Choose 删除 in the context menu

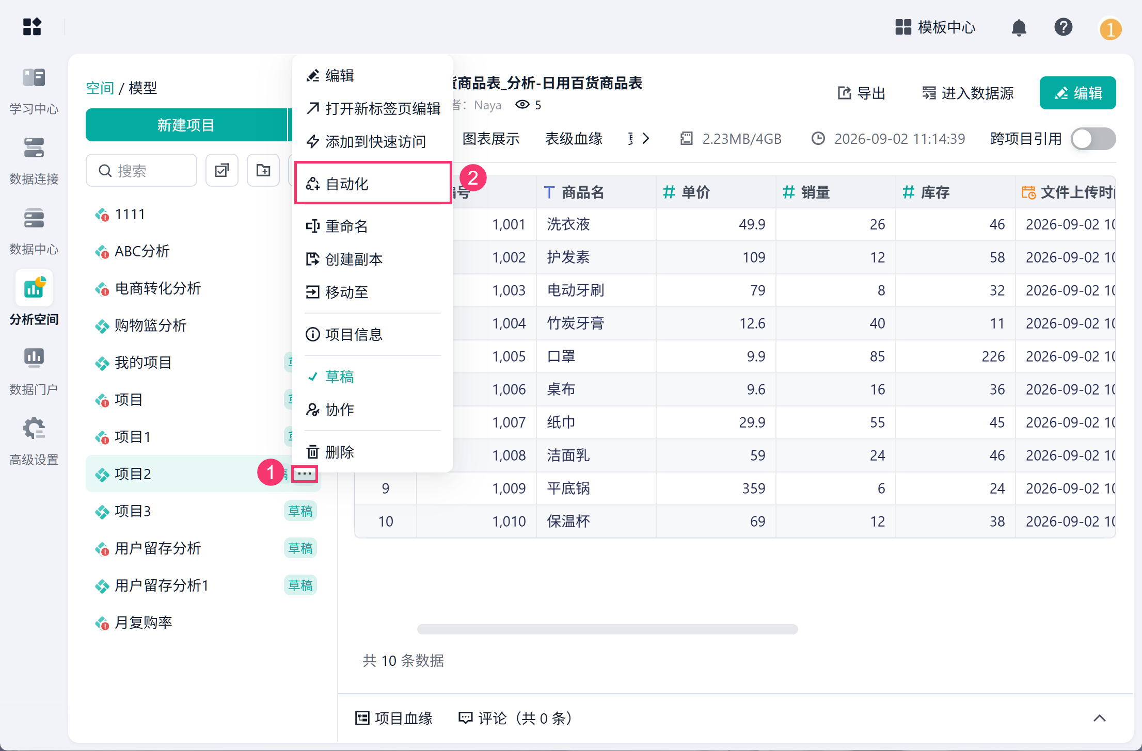click(373, 452)
